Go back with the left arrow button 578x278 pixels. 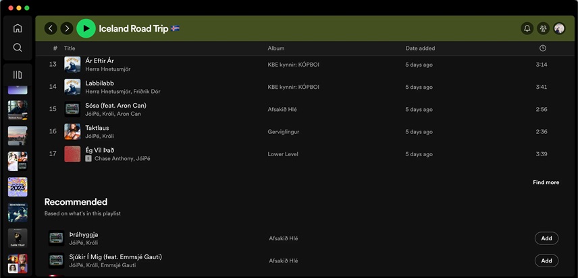pyautogui.click(x=51, y=28)
